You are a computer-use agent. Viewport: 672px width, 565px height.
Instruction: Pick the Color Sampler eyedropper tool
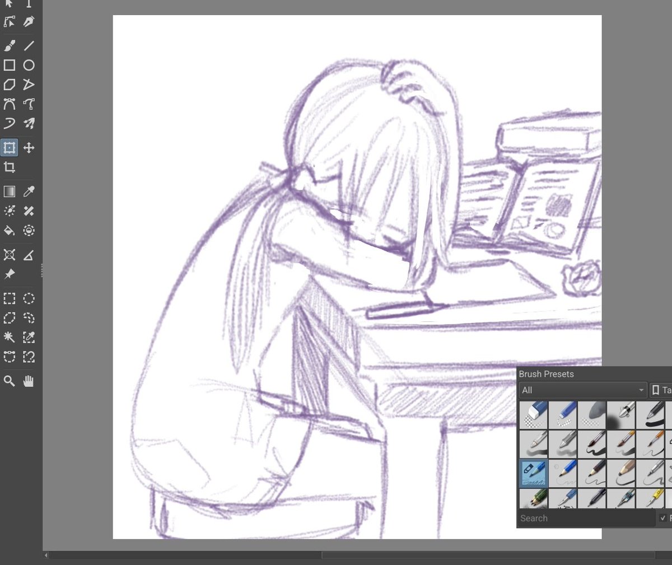(x=29, y=192)
